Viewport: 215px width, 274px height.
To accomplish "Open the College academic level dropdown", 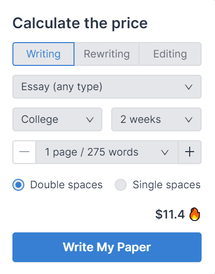I will coord(57,119).
